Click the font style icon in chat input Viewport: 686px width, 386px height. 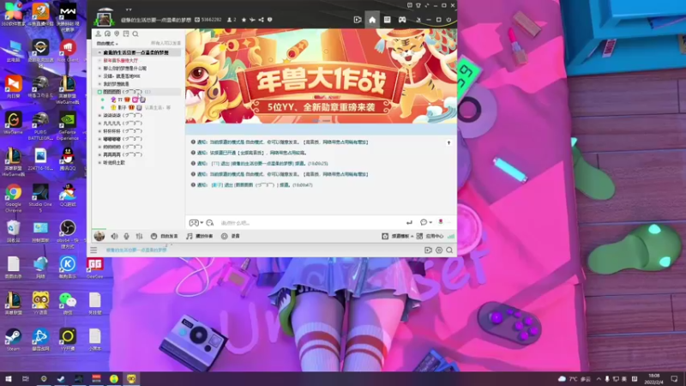210,223
